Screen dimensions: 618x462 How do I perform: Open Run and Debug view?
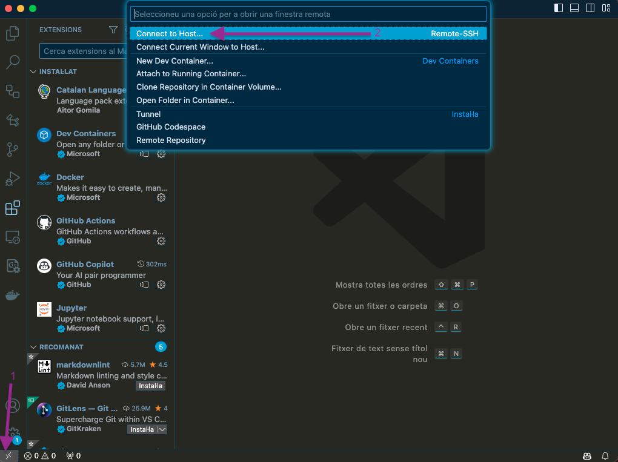point(13,179)
